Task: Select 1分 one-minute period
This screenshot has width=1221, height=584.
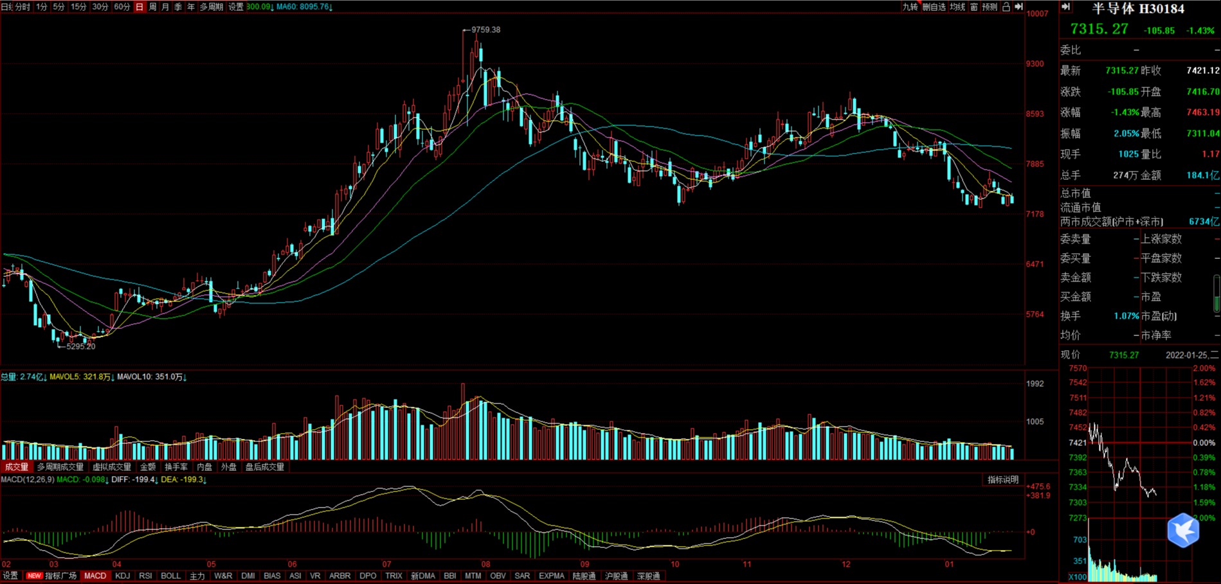Action: (42, 6)
